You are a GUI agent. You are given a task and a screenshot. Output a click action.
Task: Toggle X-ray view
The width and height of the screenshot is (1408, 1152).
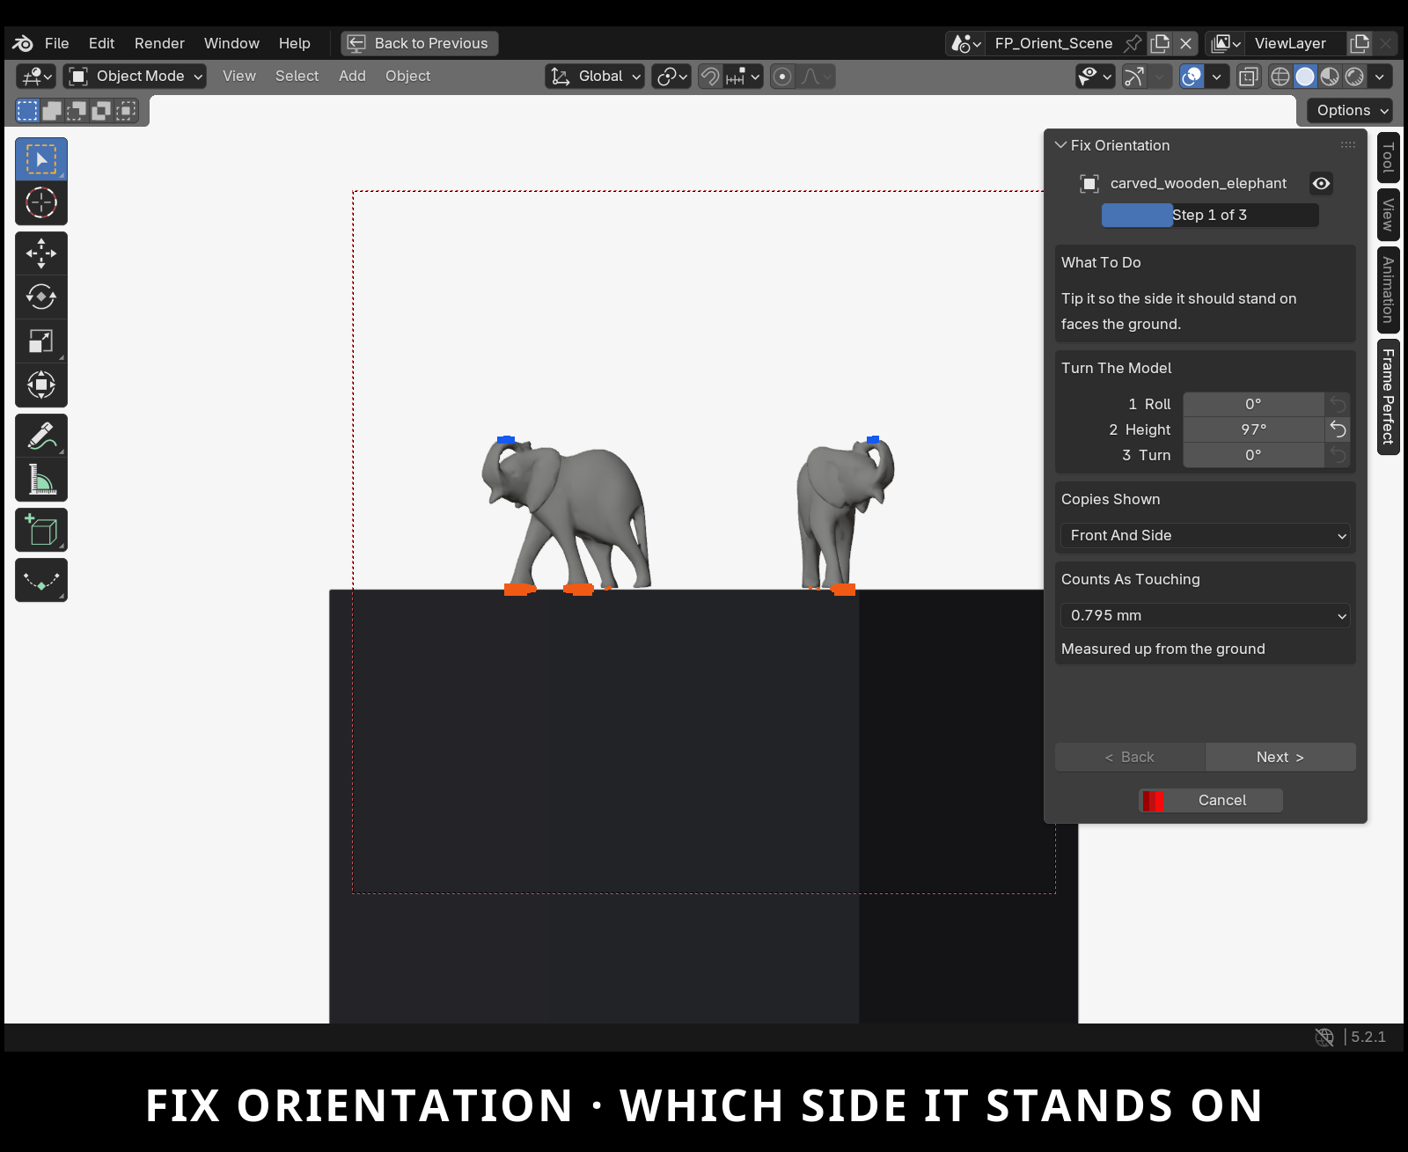(1248, 77)
